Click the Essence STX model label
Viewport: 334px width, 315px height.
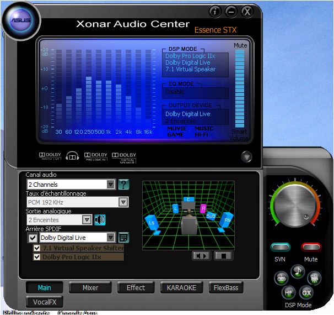[x=216, y=30]
